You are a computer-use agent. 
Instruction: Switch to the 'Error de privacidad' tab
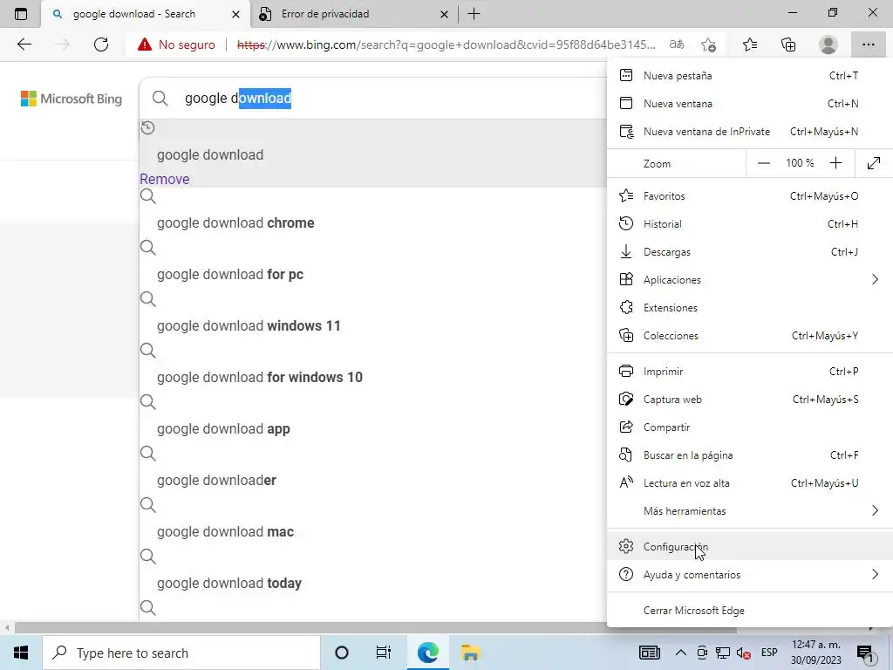353,14
